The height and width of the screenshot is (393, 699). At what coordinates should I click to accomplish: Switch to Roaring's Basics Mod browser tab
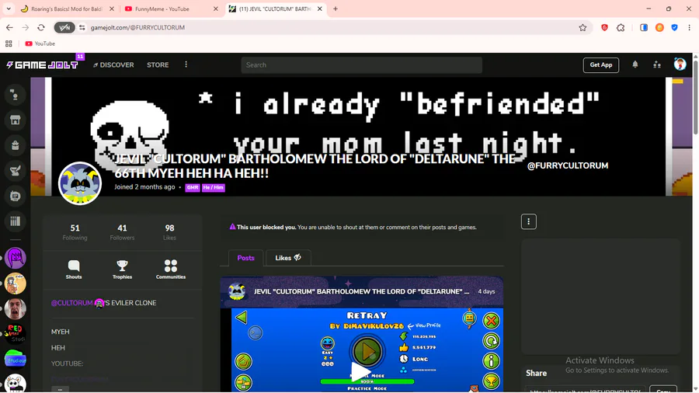[x=67, y=9]
